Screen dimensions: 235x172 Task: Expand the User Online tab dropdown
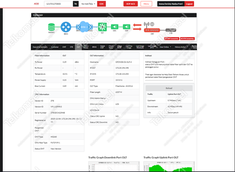click(x=165, y=47)
